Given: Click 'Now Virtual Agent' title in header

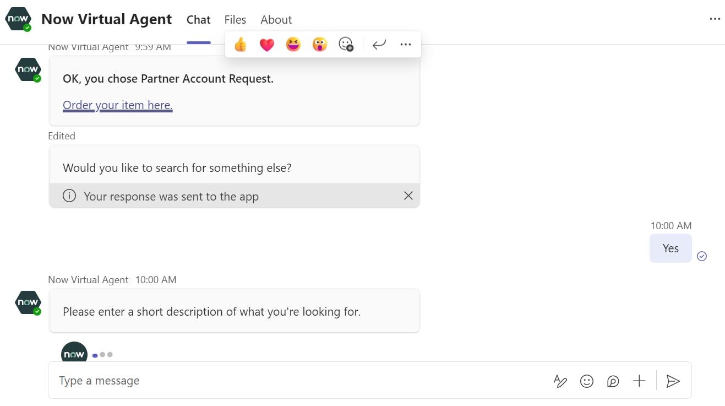Looking at the screenshot, I should (106, 19).
